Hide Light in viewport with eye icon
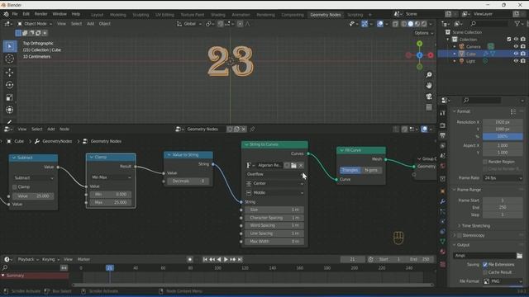Screen dimensions: 529x297 [516, 61]
